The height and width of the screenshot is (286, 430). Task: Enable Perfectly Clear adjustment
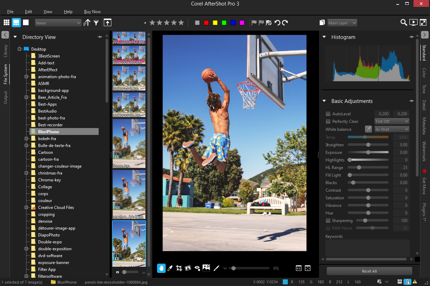(328, 121)
